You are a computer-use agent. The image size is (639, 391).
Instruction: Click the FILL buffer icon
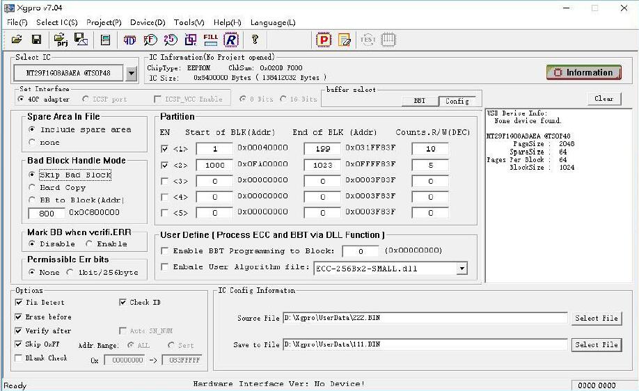pyautogui.click(x=211, y=40)
